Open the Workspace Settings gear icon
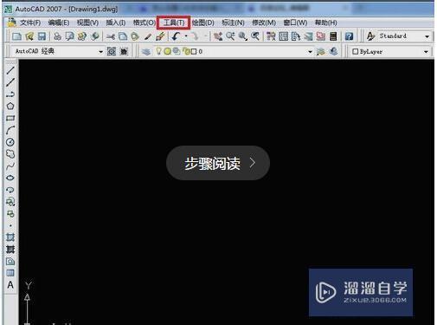Image resolution: width=437 pixels, height=325 pixels. pos(112,52)
